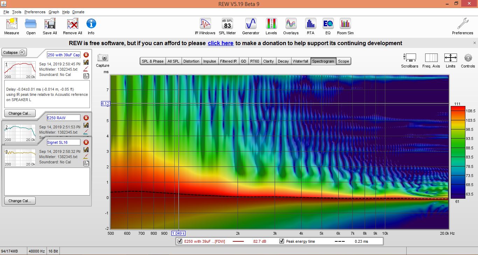478x255 pixels.
Task: Open the Levels meter
Action: coord(271,24)
